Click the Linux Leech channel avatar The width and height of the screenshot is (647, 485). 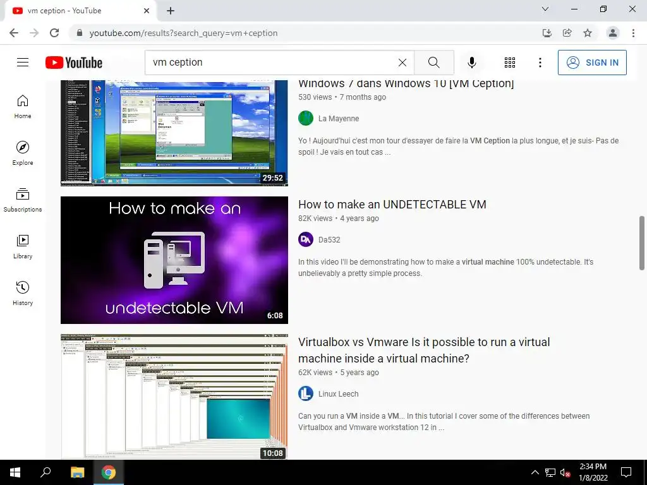point(306,393)
